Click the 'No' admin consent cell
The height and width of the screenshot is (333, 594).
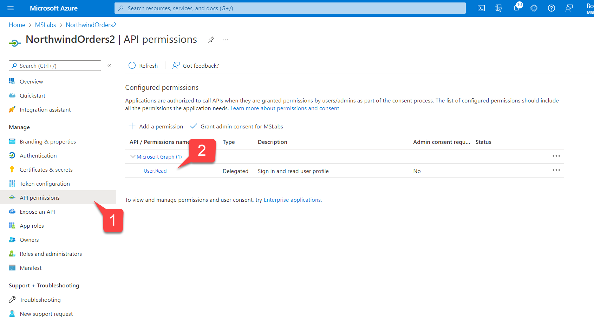click(417, 171)
